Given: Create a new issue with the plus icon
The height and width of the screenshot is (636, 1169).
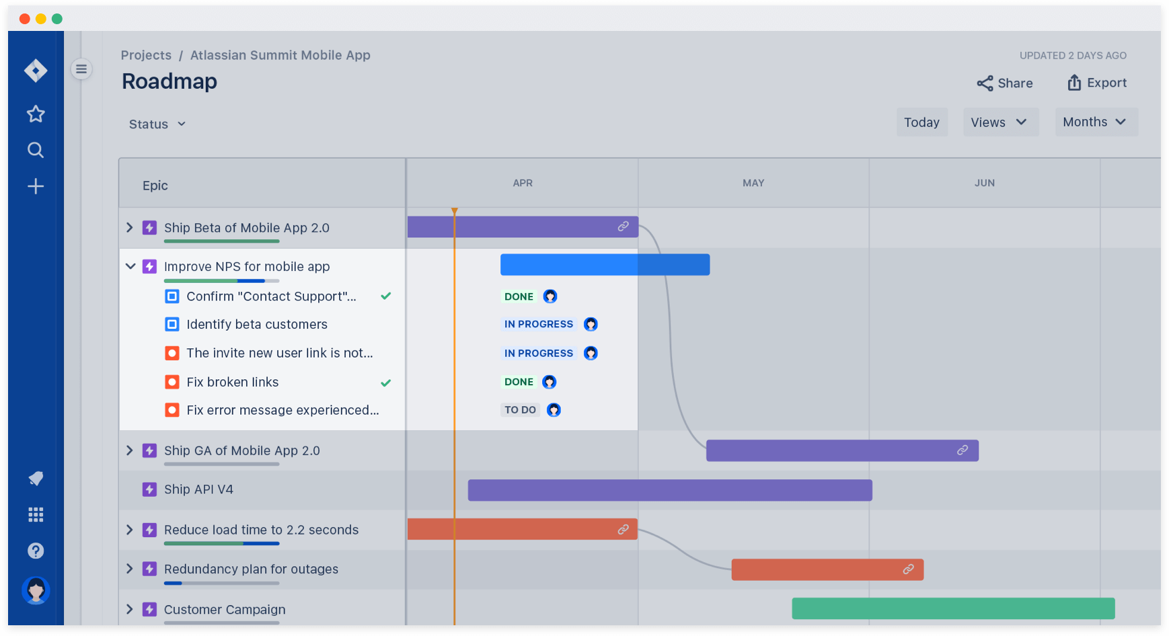Looking at the screenshot, I should [36, 186].
